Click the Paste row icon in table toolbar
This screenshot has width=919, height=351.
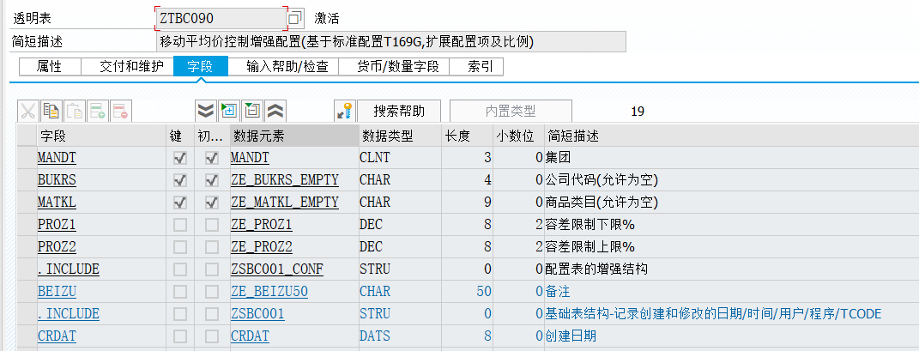75,111
